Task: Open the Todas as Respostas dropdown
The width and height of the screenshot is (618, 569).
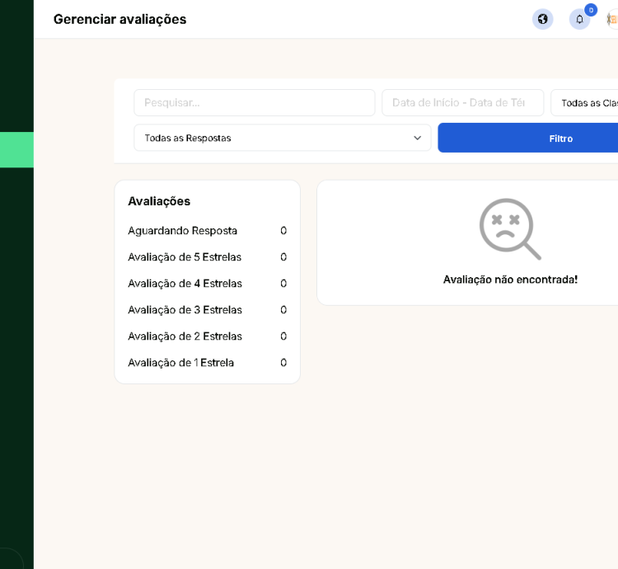Action: [x=282, y=138]
